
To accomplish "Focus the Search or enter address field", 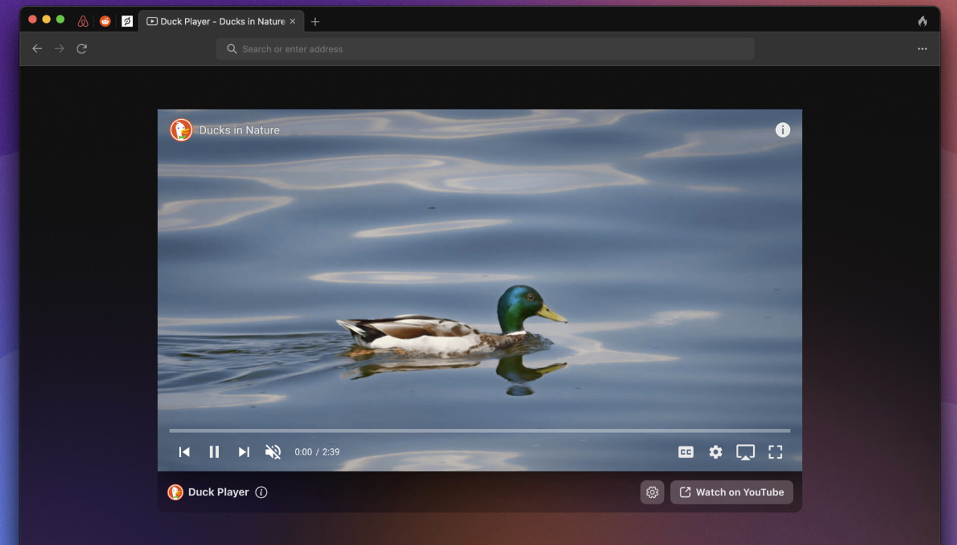I will (485, 49).
